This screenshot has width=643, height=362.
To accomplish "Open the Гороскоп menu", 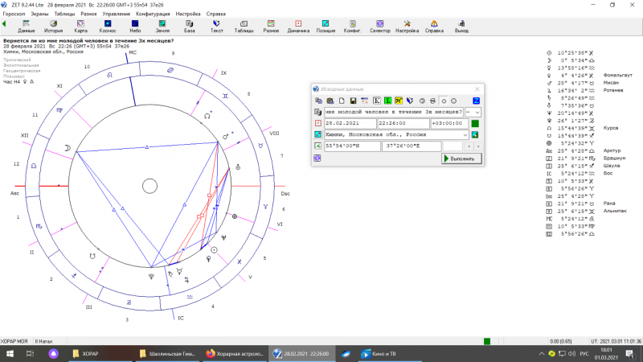I will tap(14, 14).
